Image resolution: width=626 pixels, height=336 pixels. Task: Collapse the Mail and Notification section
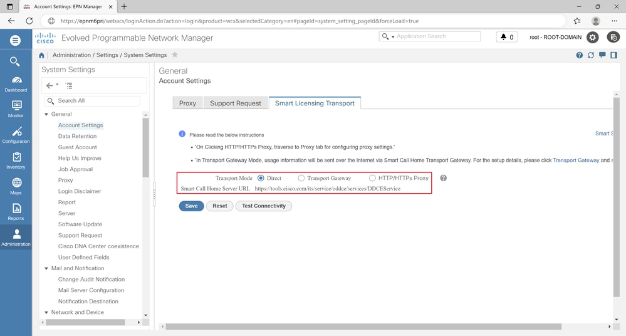[x=46, y=268]
